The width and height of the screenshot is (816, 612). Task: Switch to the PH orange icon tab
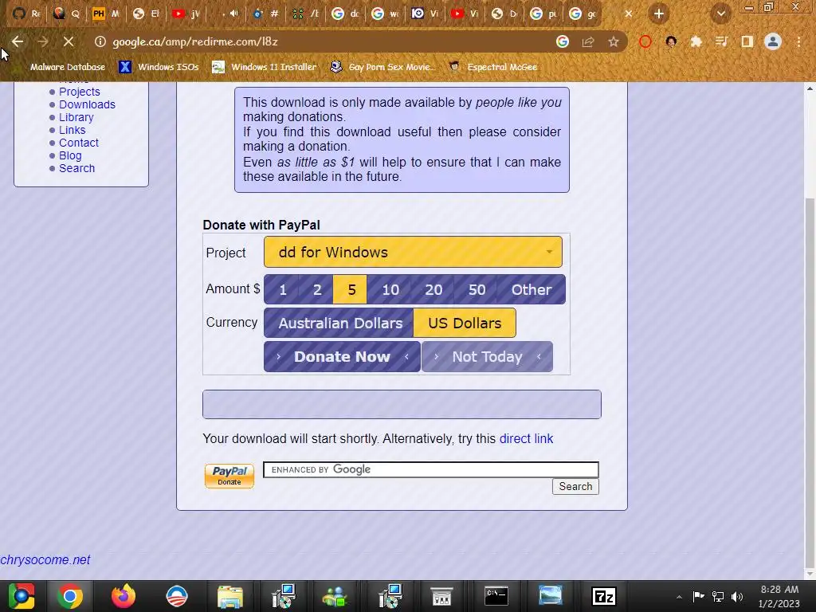click(106, 14)
